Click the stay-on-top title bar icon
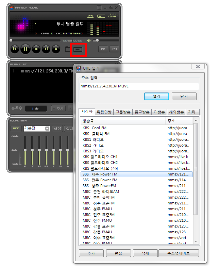Viewport: 219px width, 268px height. (111, 8)
